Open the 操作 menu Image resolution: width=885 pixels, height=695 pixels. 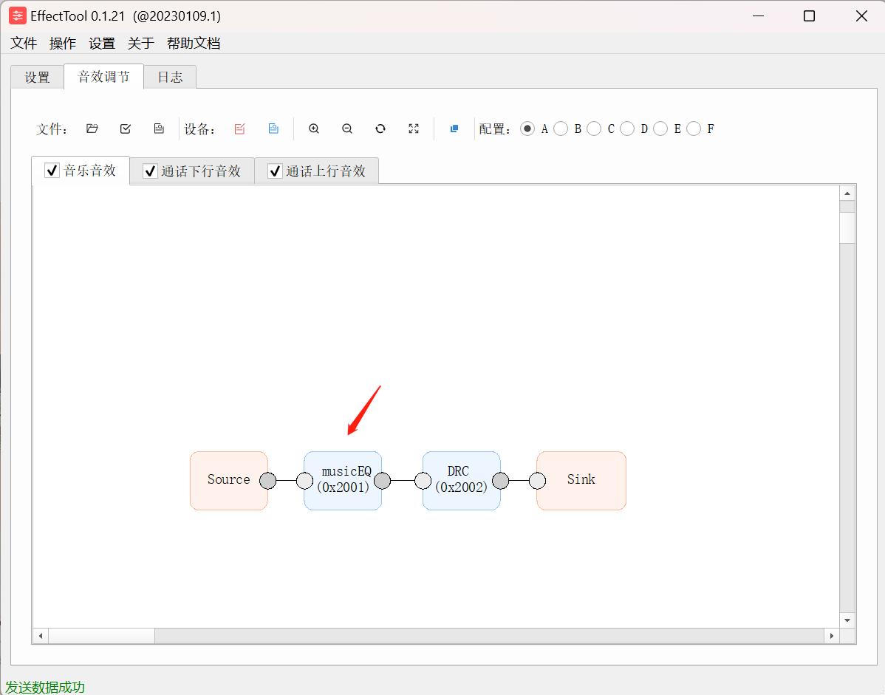pyautogui.click(x=63, y=44)
